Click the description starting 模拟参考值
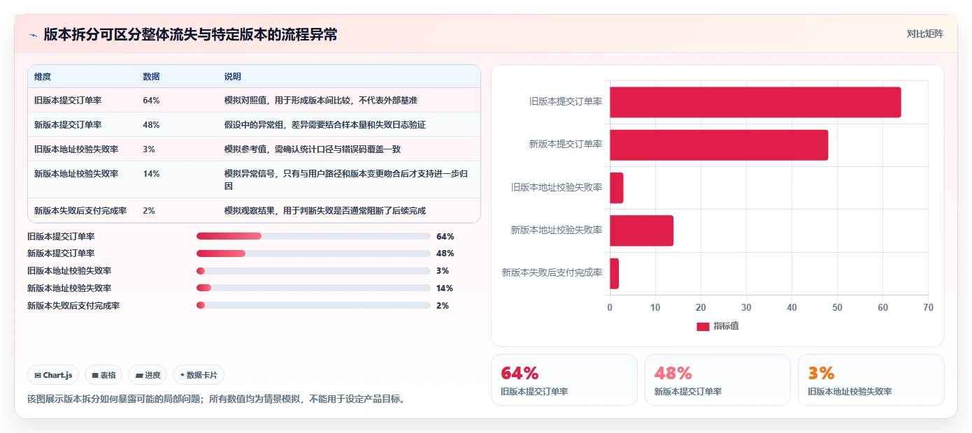Viewport: 972px width, 433px height. (x=312, y=149)
